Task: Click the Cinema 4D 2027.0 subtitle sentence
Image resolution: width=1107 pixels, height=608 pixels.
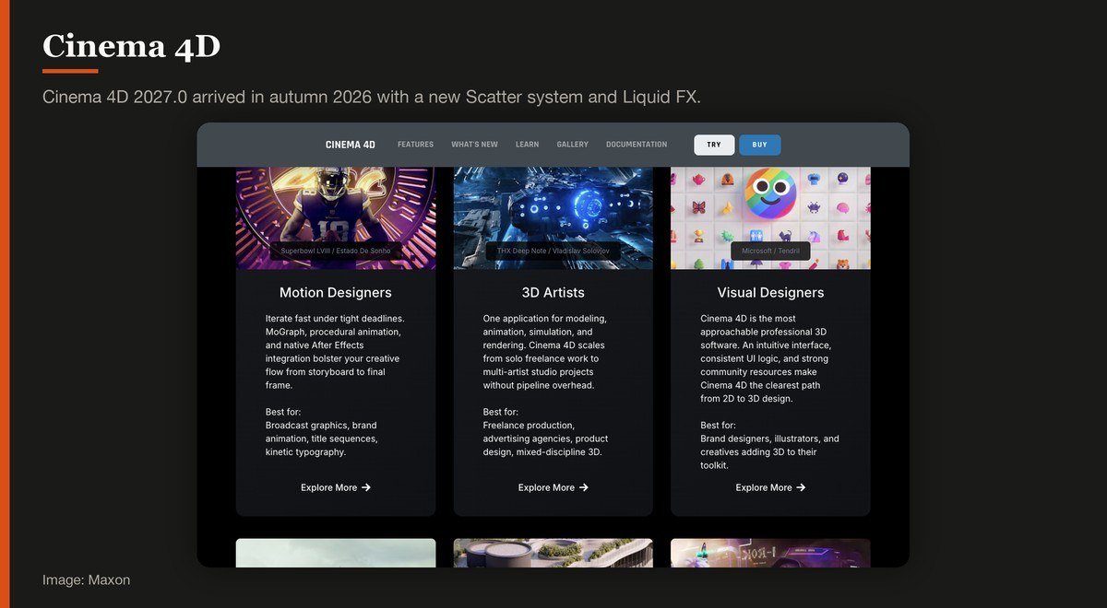Action: (372, 97)
